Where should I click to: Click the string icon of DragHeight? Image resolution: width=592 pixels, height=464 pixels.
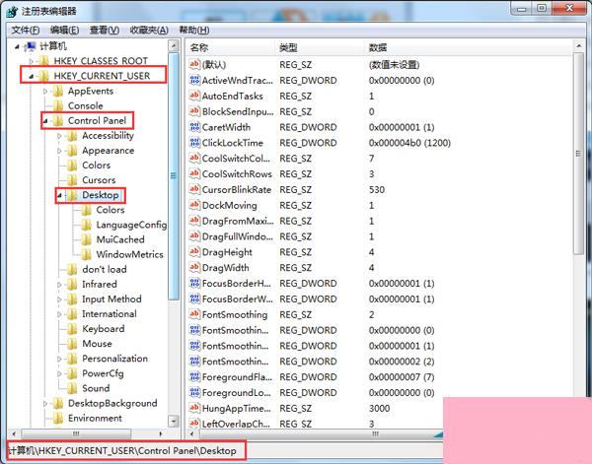194,252
